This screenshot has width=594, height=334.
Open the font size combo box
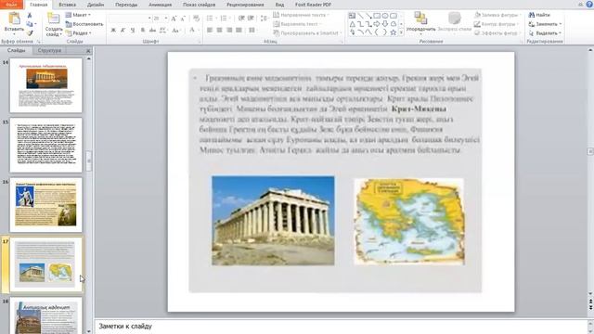tap(161, 19)
